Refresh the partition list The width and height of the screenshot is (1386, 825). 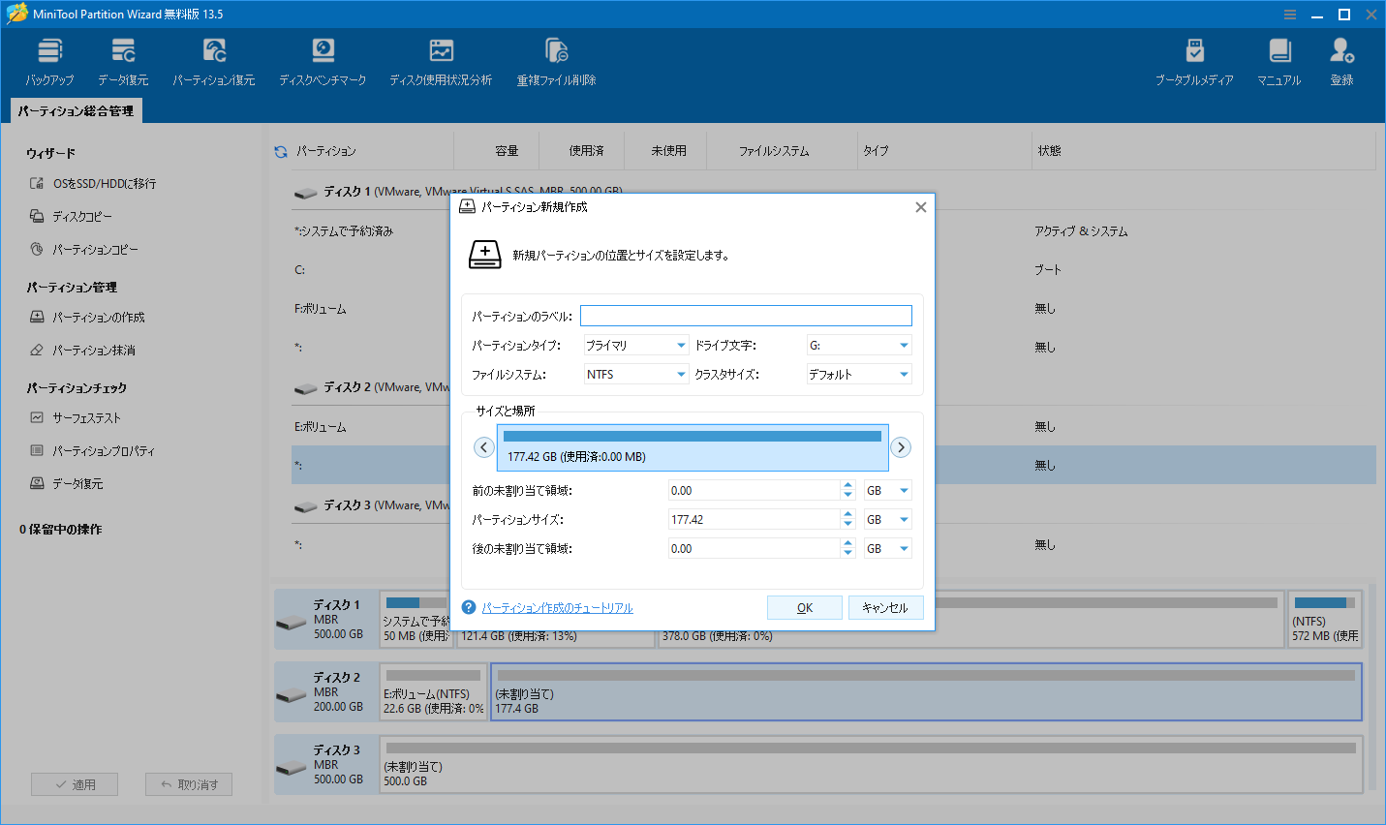coord(280,150)
